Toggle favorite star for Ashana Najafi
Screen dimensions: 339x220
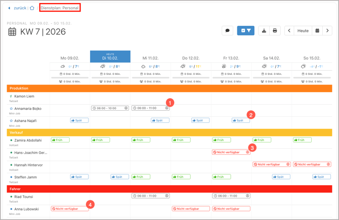(x=11, y=121)
